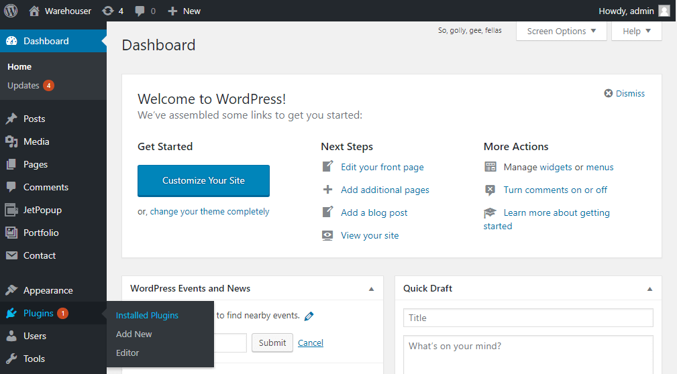The height and width of the screenshot is (374, 677).
Task: Click the Cancel link
Action: (311, 343)
